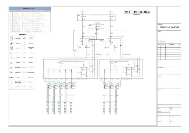This screenshot has height=133, width=189.
Task: Click the 'DESCRIPTION' header in the revision register
Action: pos(172,45)
